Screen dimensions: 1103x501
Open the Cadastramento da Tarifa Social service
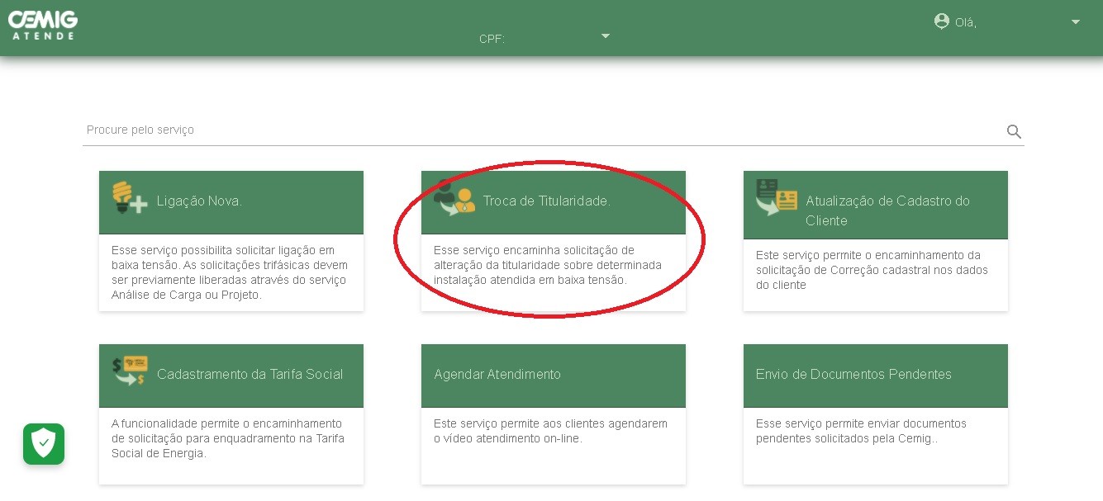tap(231, 375)
